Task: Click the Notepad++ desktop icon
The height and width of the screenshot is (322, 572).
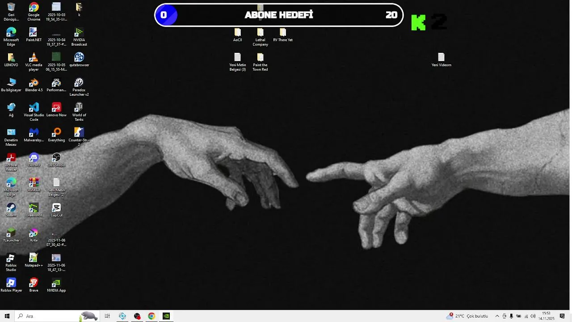Action: coord(34,260)
